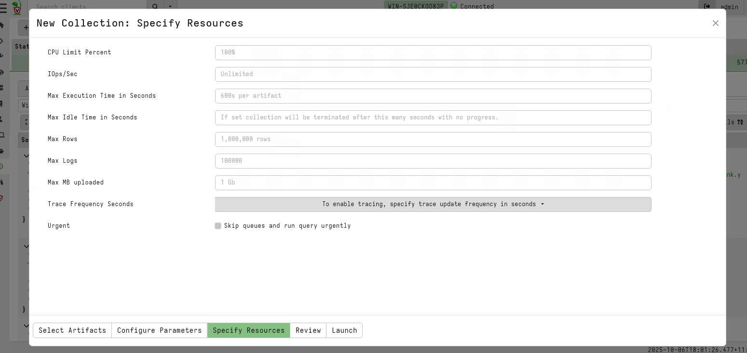Go to Home via sidebar icon
The image size is (747, 353).
tap(2, 25)
